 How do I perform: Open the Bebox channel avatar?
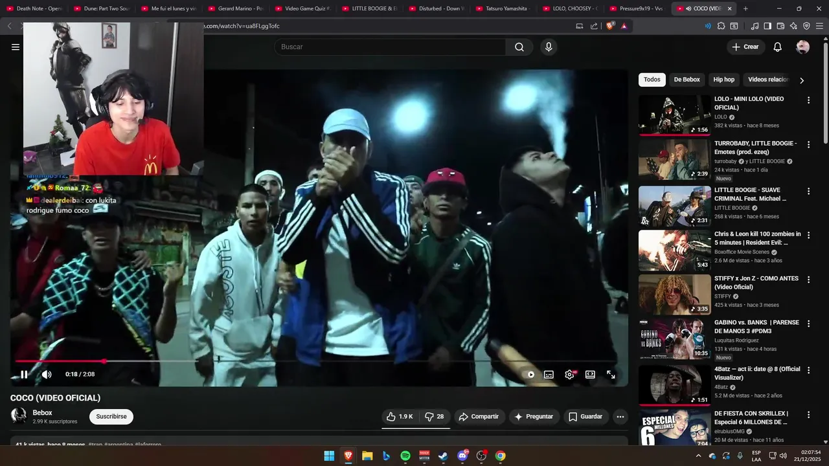coord(19,416)
